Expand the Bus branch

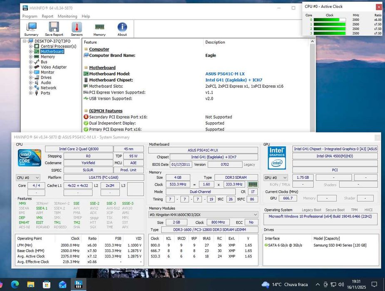30,62
